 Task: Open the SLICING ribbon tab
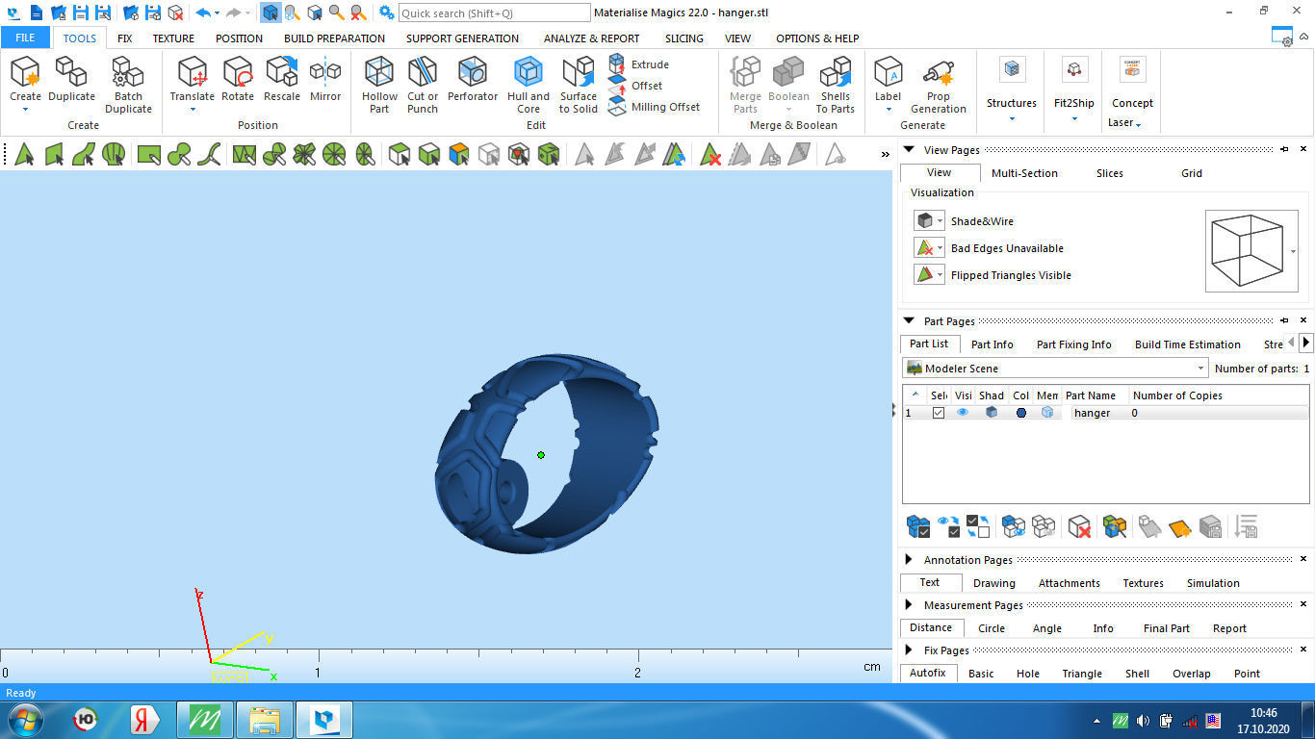tap(684, 38)
